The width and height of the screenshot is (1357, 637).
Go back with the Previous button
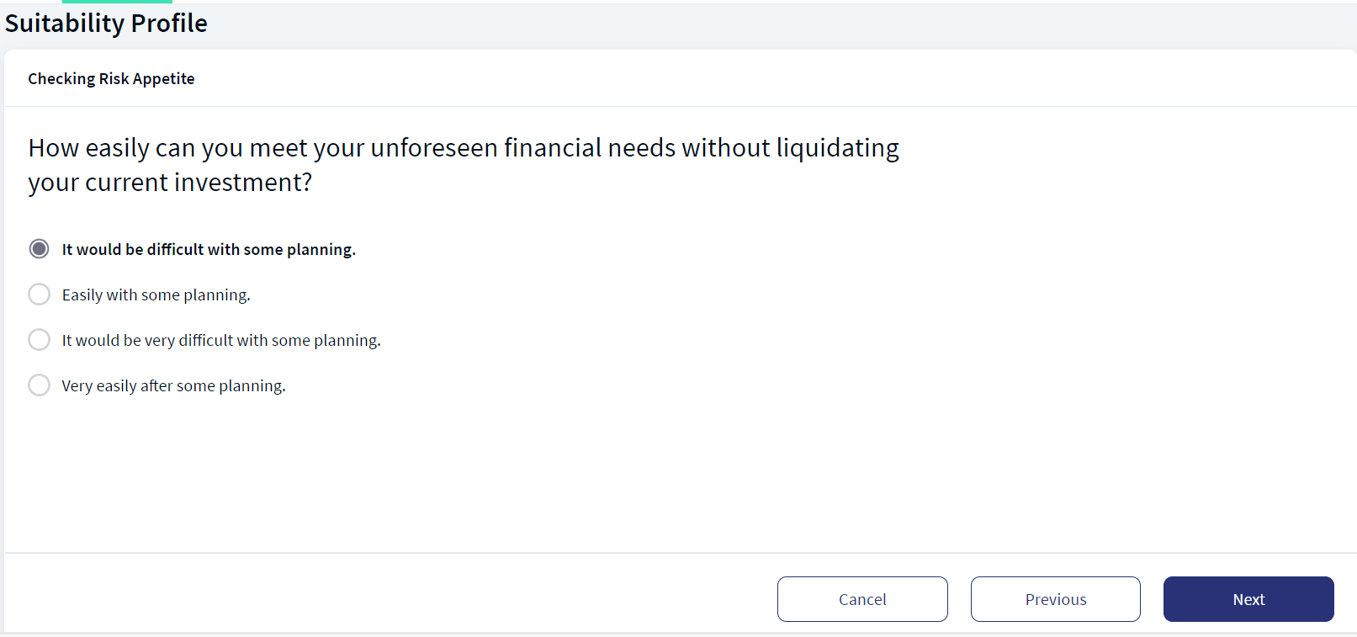[1056, 599]
